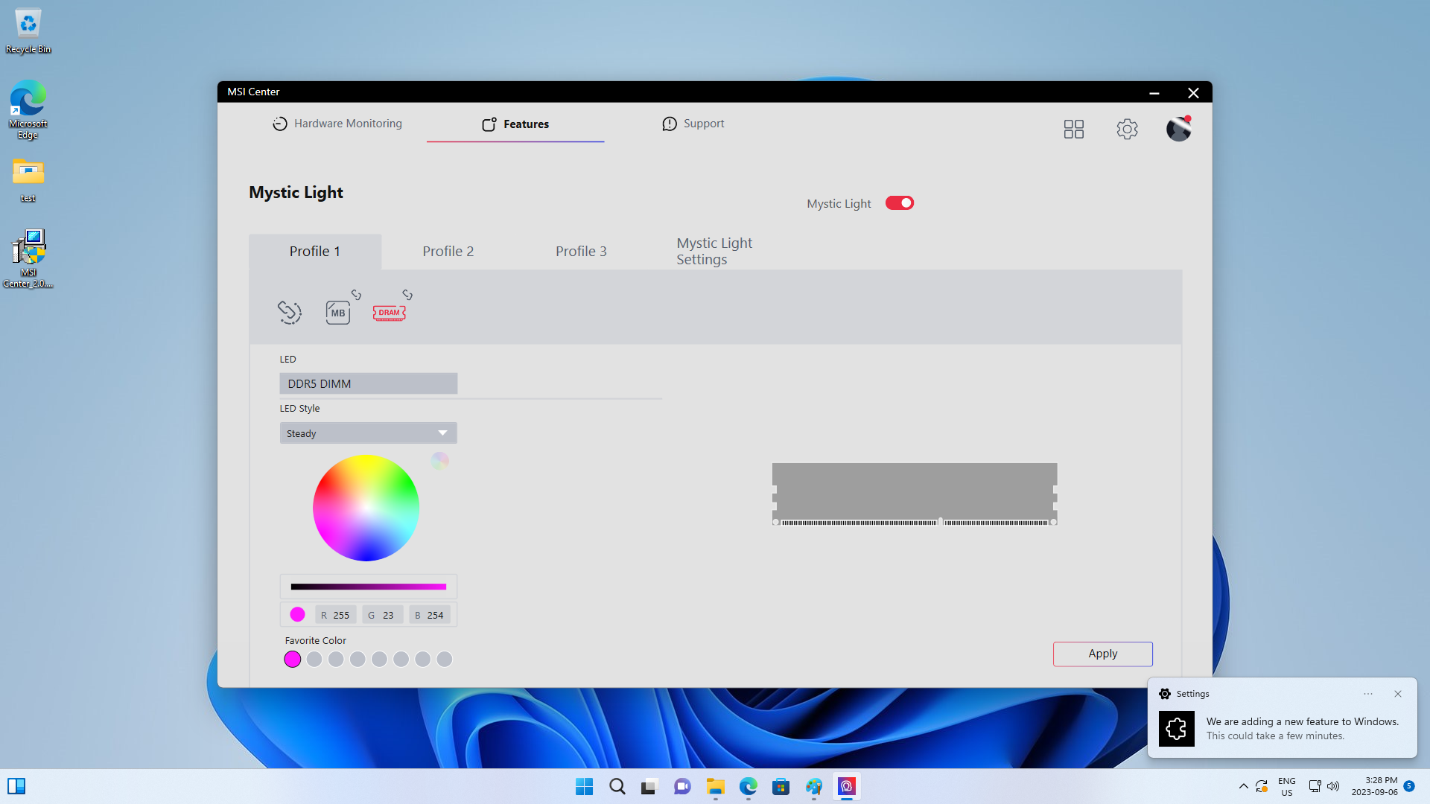The width and height of the screenshot is (1430, 804).
Task: Select the second favorite color slot
Action: click(314, 660)
